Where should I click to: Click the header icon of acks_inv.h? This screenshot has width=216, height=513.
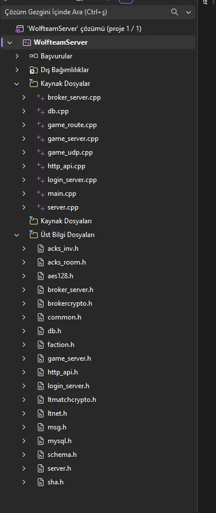pyautogui.click(x=41, y=248)
